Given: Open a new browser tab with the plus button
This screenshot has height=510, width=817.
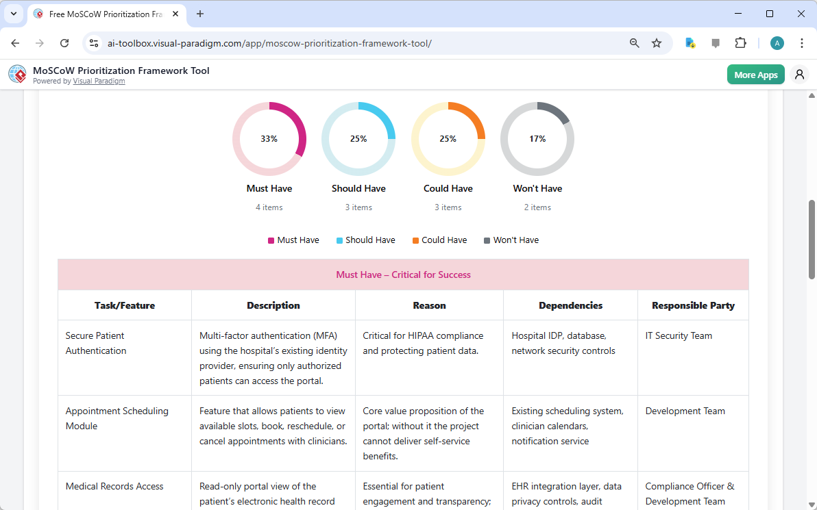Looking at the screenshot, I should [x=199, y=14].
